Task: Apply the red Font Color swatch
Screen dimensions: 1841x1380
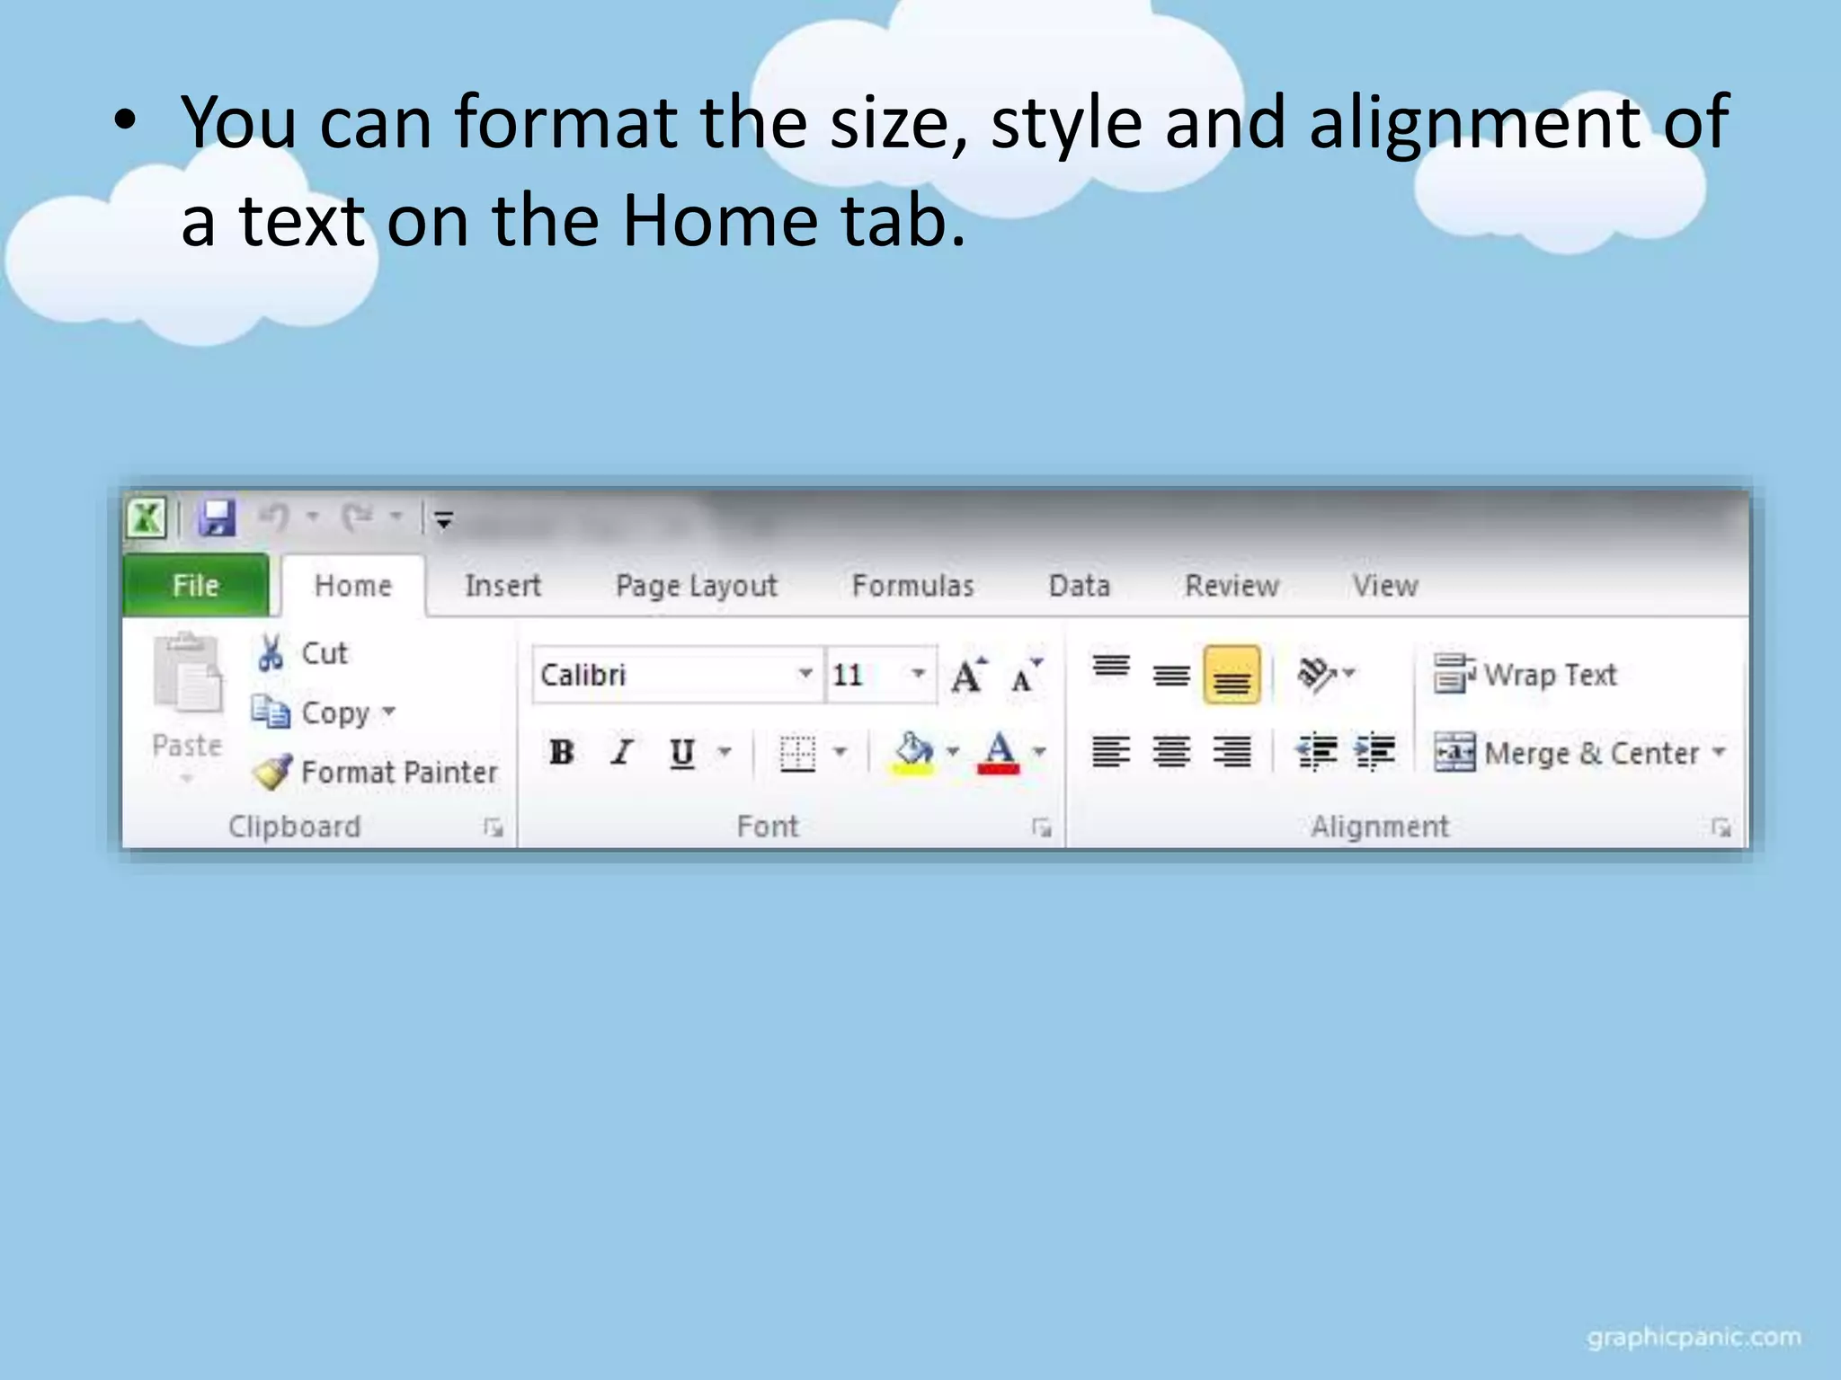Action: pos(999,752)
